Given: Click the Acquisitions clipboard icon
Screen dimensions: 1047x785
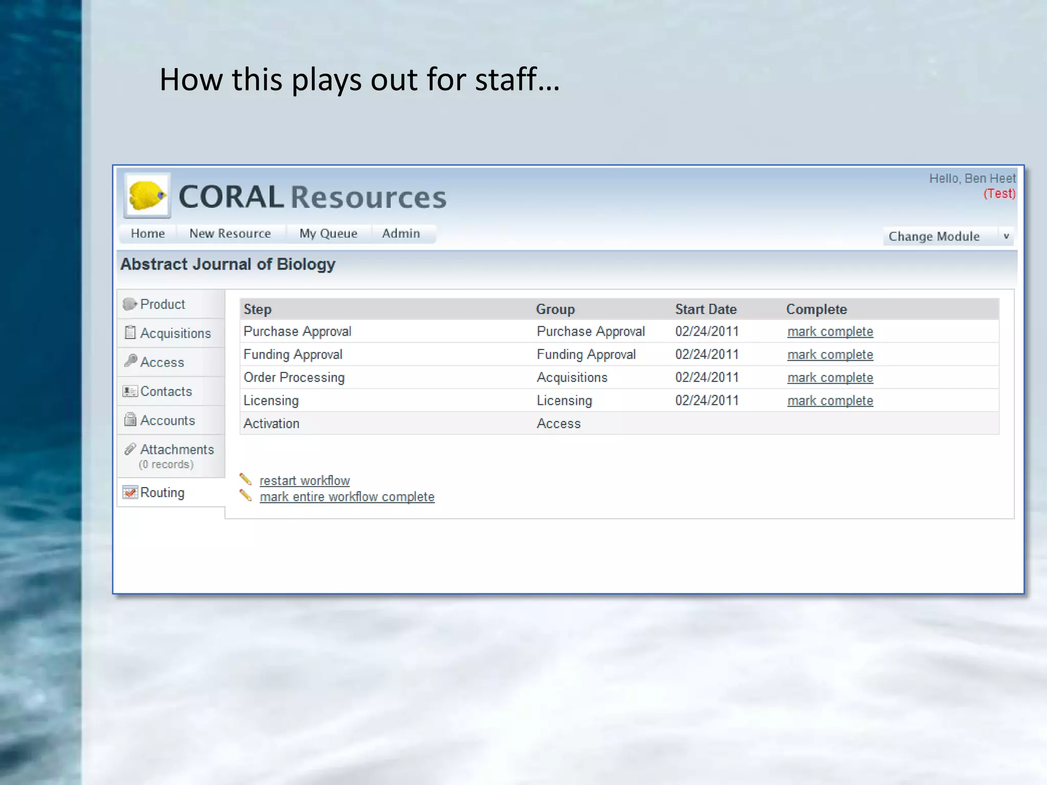Looking at the screenshot, I should (130, 333).
